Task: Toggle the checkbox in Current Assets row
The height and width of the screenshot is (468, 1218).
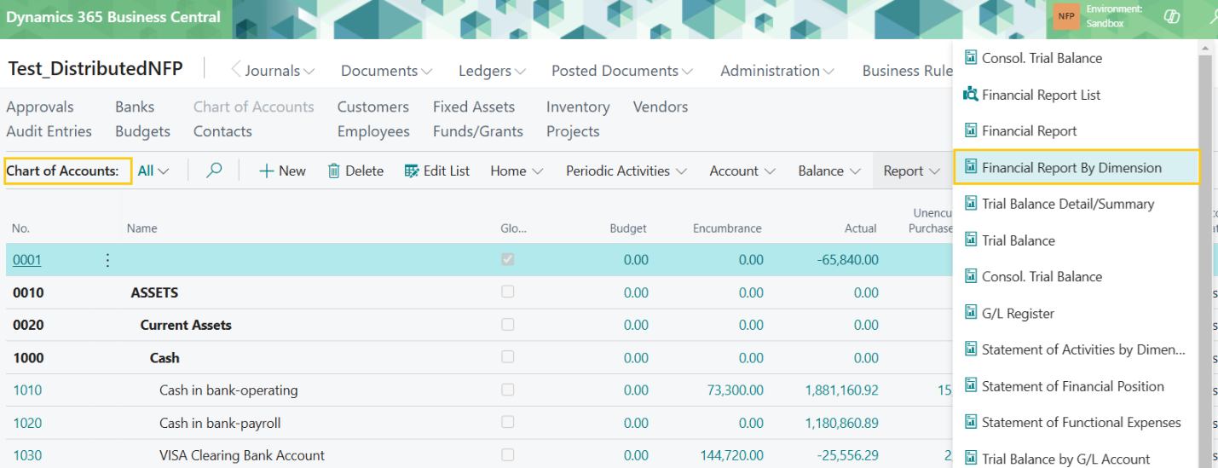Action: point(508,324)
